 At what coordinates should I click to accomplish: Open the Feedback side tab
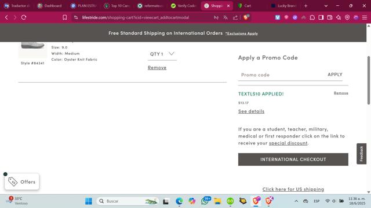coord(361,154)
